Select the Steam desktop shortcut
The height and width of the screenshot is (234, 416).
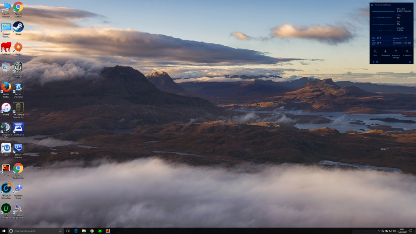point(18,27)
